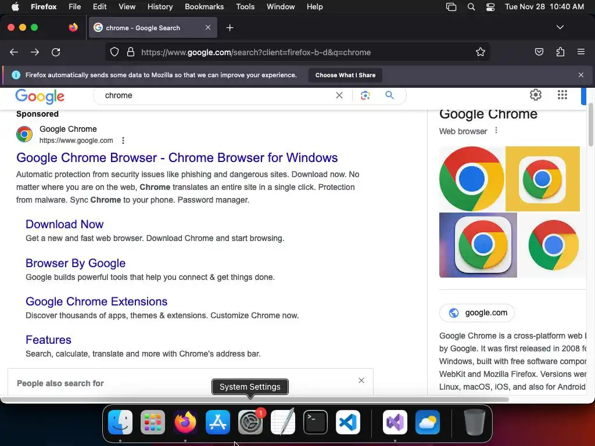Open the Window menu
The image size is (595, 446).
point(281,7)
